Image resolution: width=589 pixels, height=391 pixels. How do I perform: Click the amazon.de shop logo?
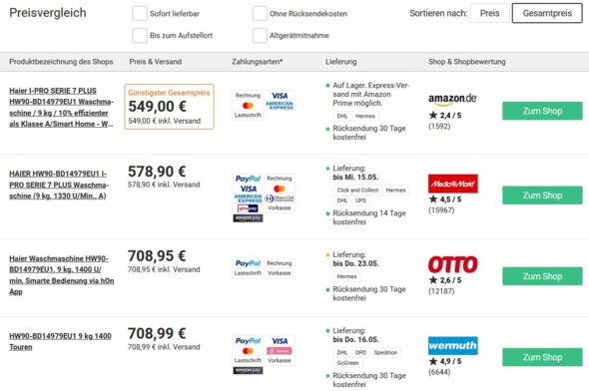(x=452, y=99)
